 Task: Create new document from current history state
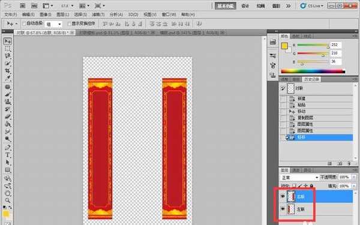(330, 163)
